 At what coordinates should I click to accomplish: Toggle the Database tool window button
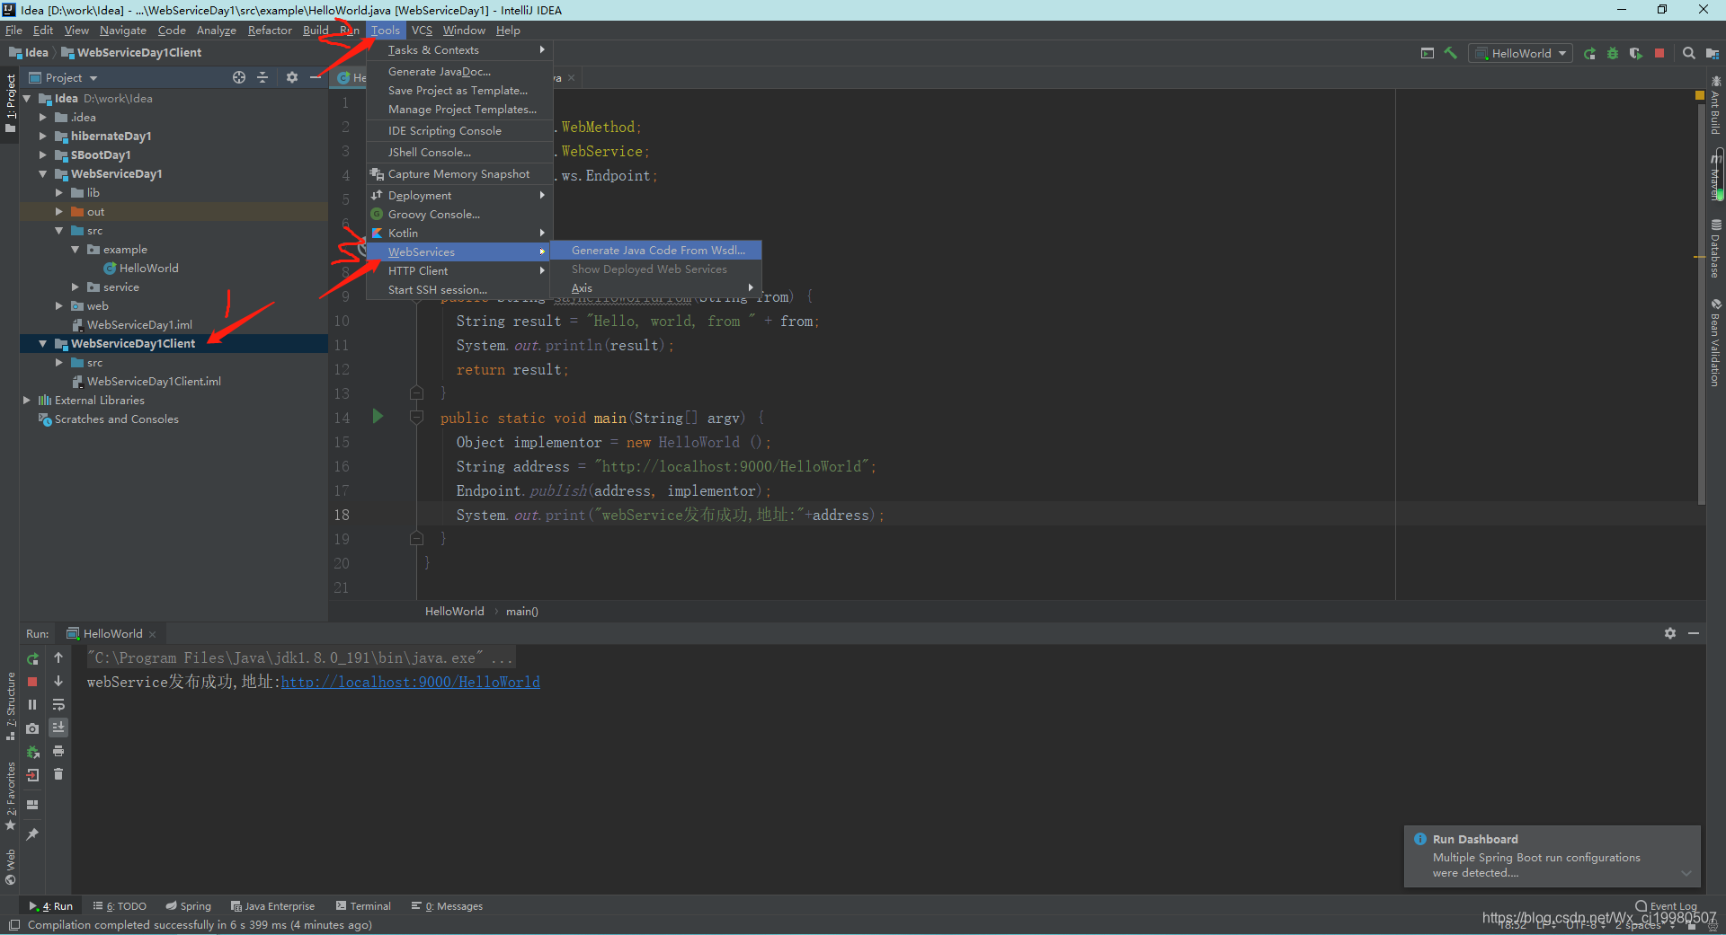pyautogui.click(x=1716, y=249)
